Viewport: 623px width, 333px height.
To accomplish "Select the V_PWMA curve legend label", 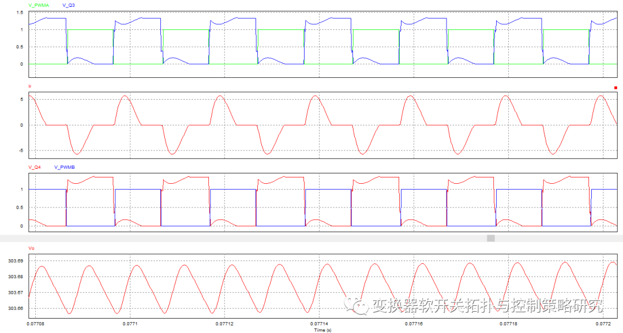I will click(x=39, y=5).
